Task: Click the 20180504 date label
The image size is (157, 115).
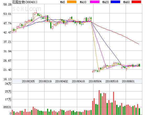Action: pyautogui.click(x=95, y=81)
